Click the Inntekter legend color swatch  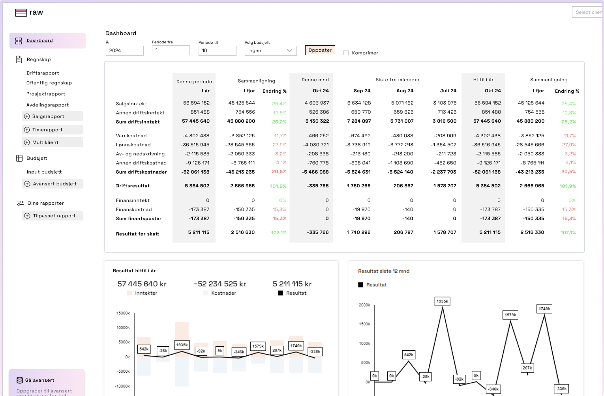coord(129,293)
